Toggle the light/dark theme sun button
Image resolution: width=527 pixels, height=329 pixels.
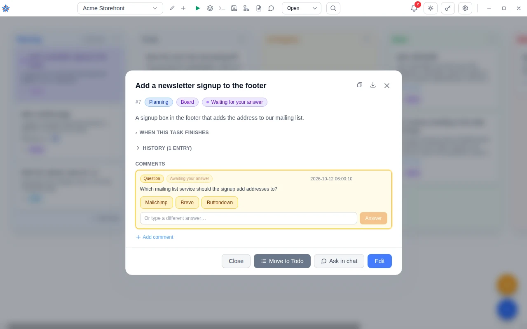[x=431, y=8]
